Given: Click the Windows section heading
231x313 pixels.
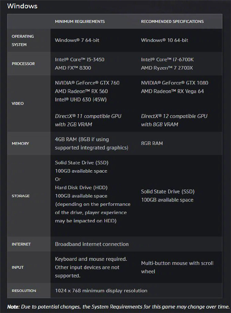Looking at the screenshot, I should pos(22,6).
